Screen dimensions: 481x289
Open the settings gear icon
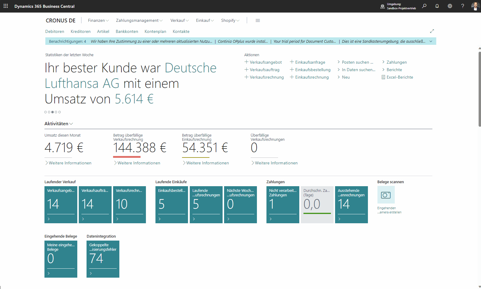pyautogui.click(x=450, y=6)
